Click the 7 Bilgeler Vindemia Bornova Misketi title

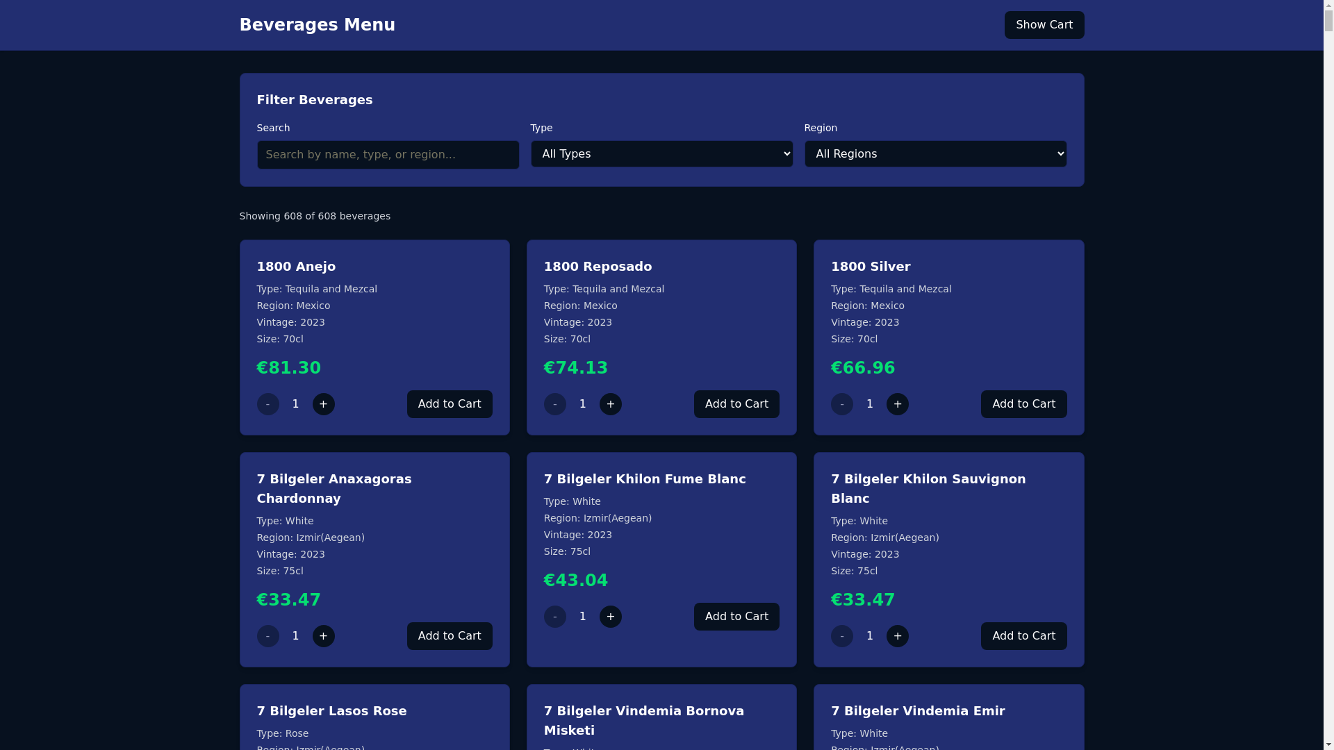click(643, 721)
